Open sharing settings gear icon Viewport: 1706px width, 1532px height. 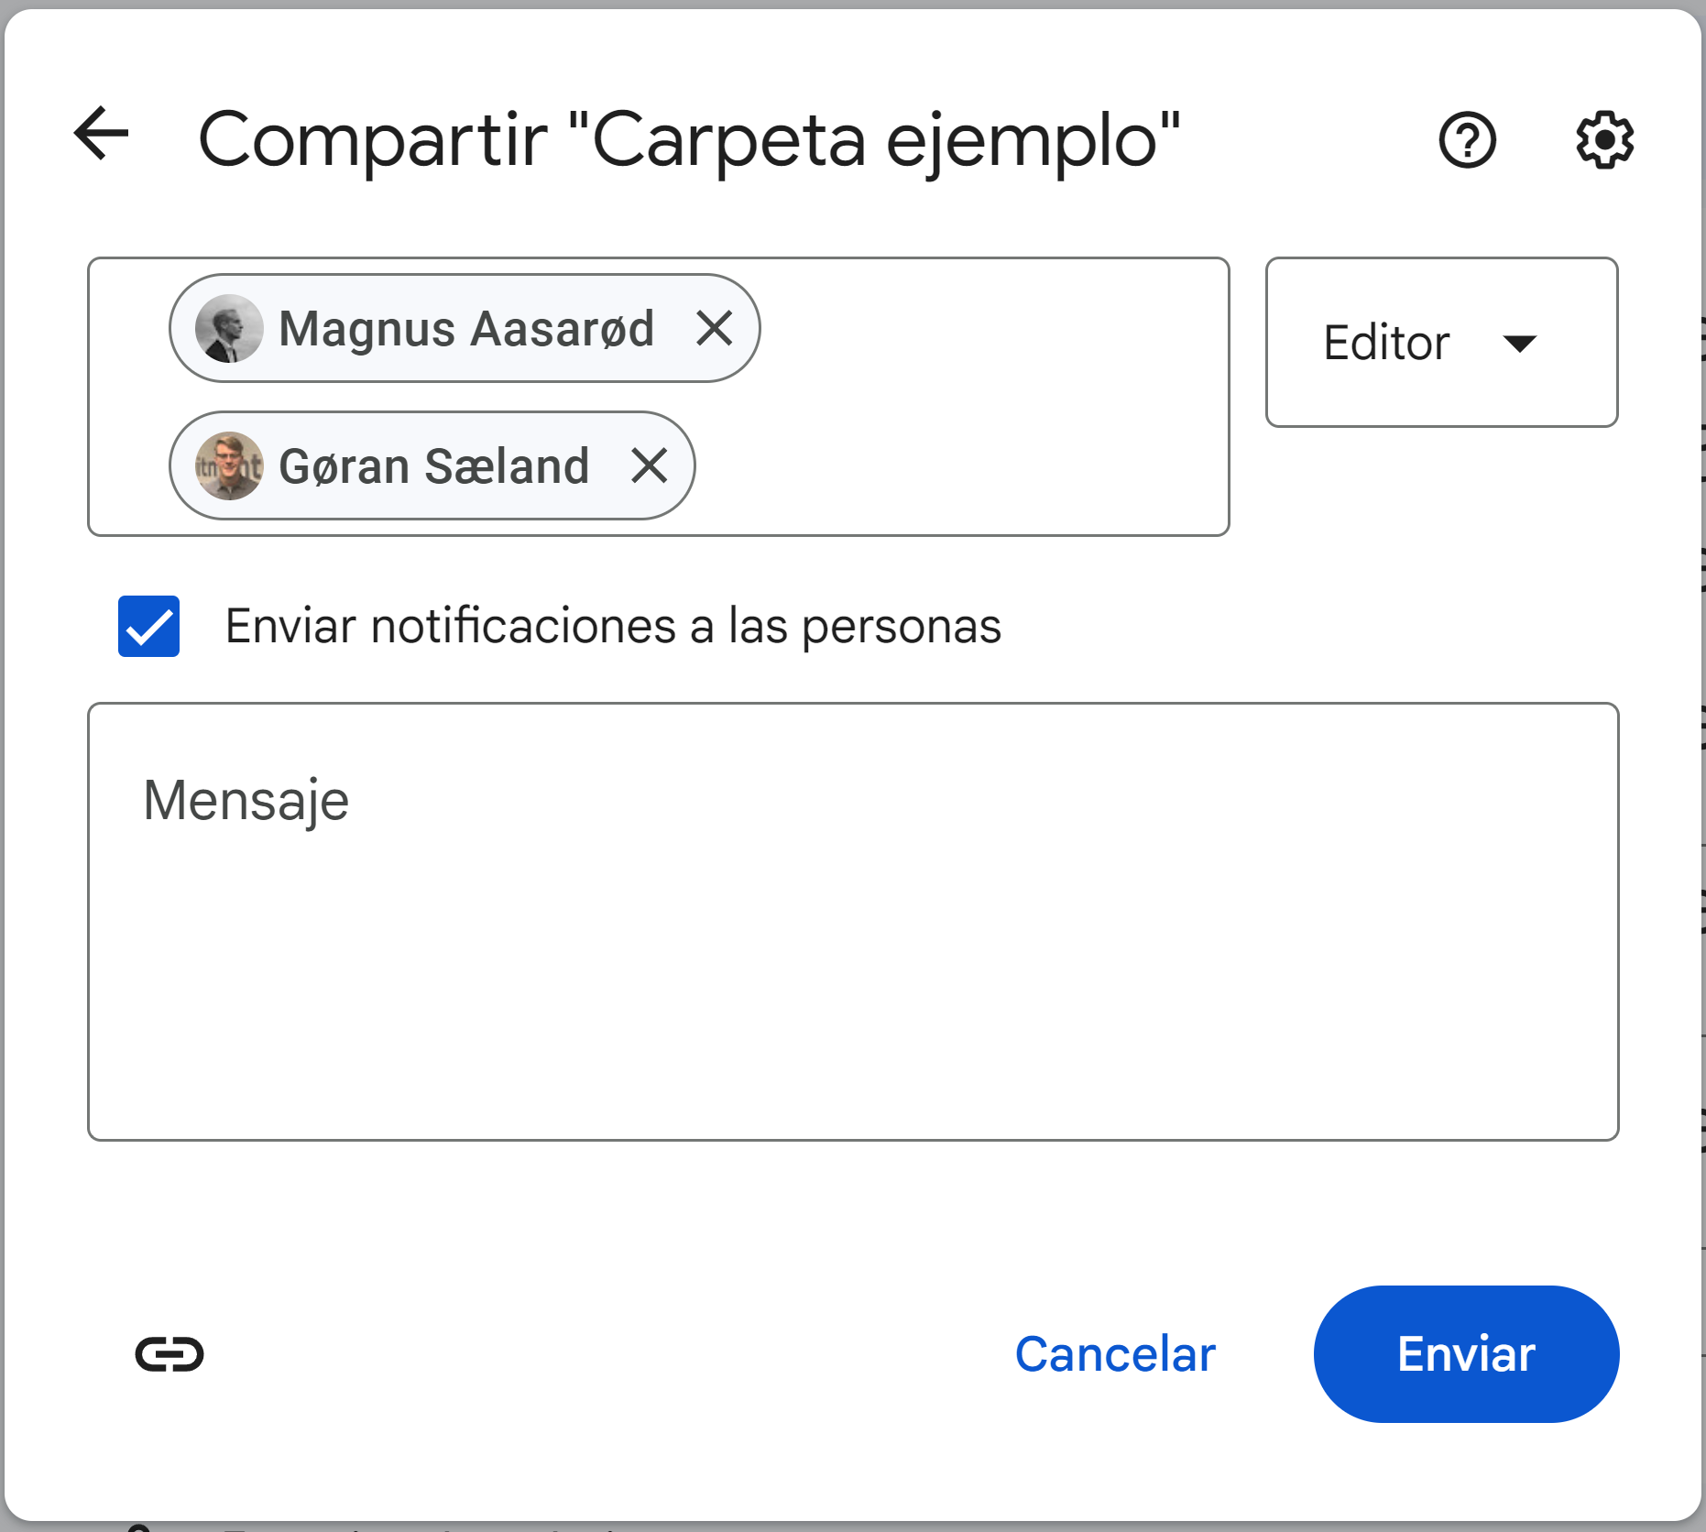(1604, 140)
